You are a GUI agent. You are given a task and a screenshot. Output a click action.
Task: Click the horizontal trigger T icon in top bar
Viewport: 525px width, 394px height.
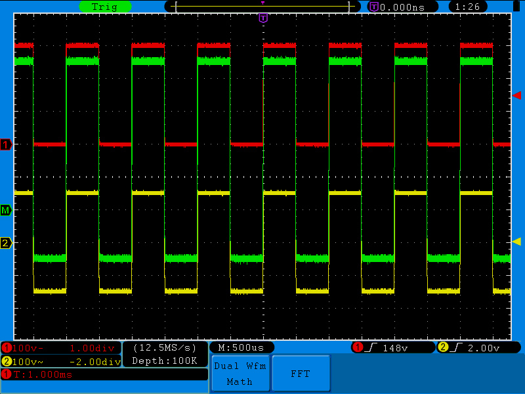(x=374, y=7)
